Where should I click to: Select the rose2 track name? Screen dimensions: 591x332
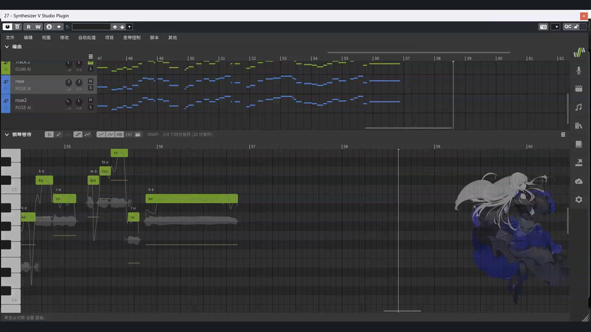[x=21, y=100]
